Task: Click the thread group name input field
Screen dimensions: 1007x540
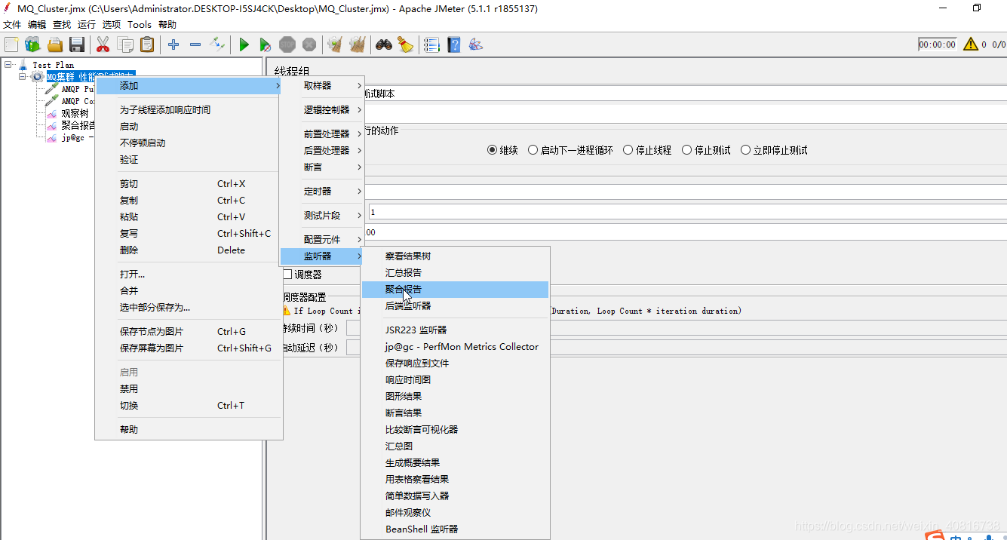Action: pos(685,94)
